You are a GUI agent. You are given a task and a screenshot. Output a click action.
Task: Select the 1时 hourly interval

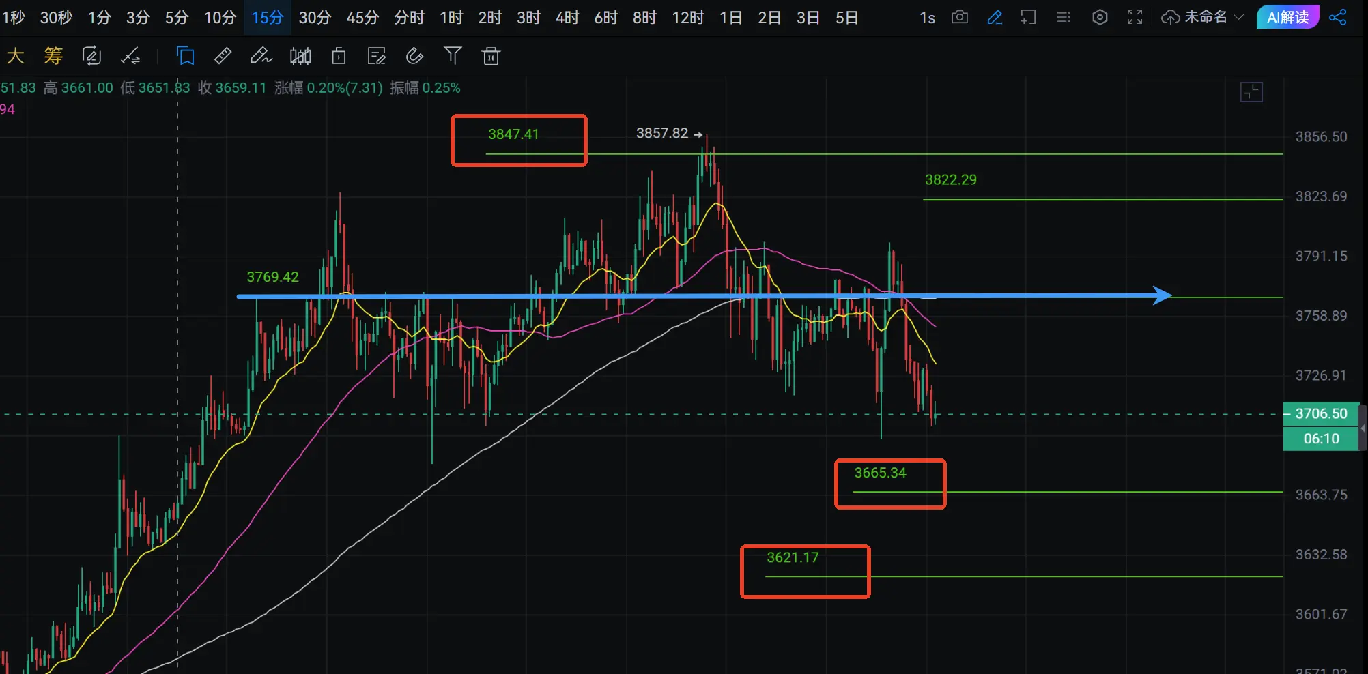451,17
